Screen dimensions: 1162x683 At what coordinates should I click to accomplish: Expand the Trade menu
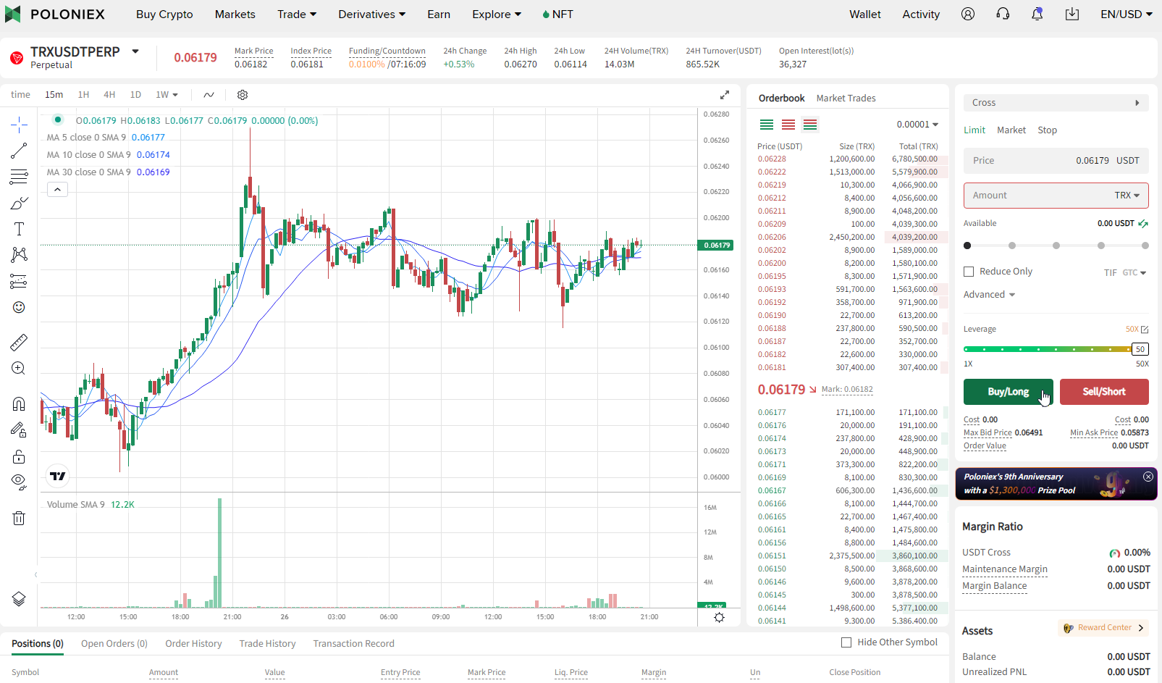pyautogui.click(x=297, y=14)
